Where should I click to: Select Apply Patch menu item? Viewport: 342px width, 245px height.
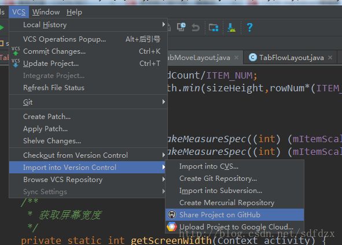[88, 129]
